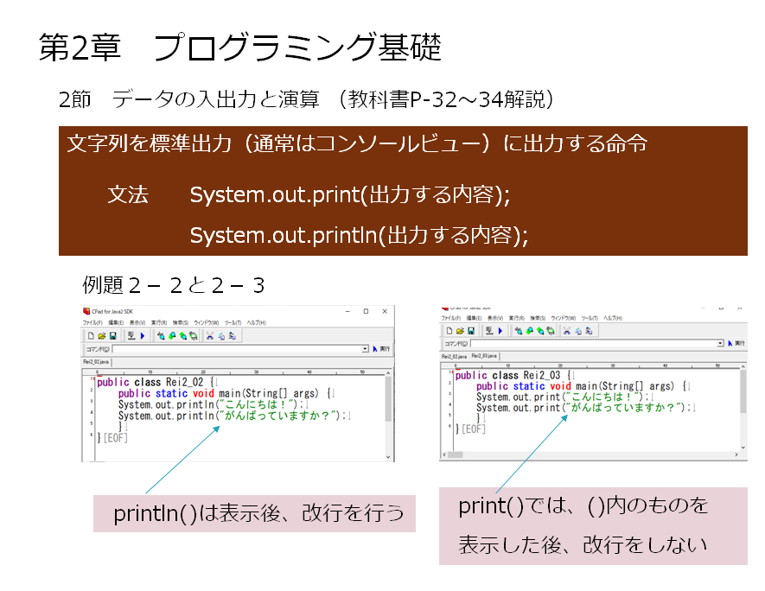Open ヘルプ(H) menu in Rei2_02 window
This screenshot has height=591, width=765.
(256, 323)
